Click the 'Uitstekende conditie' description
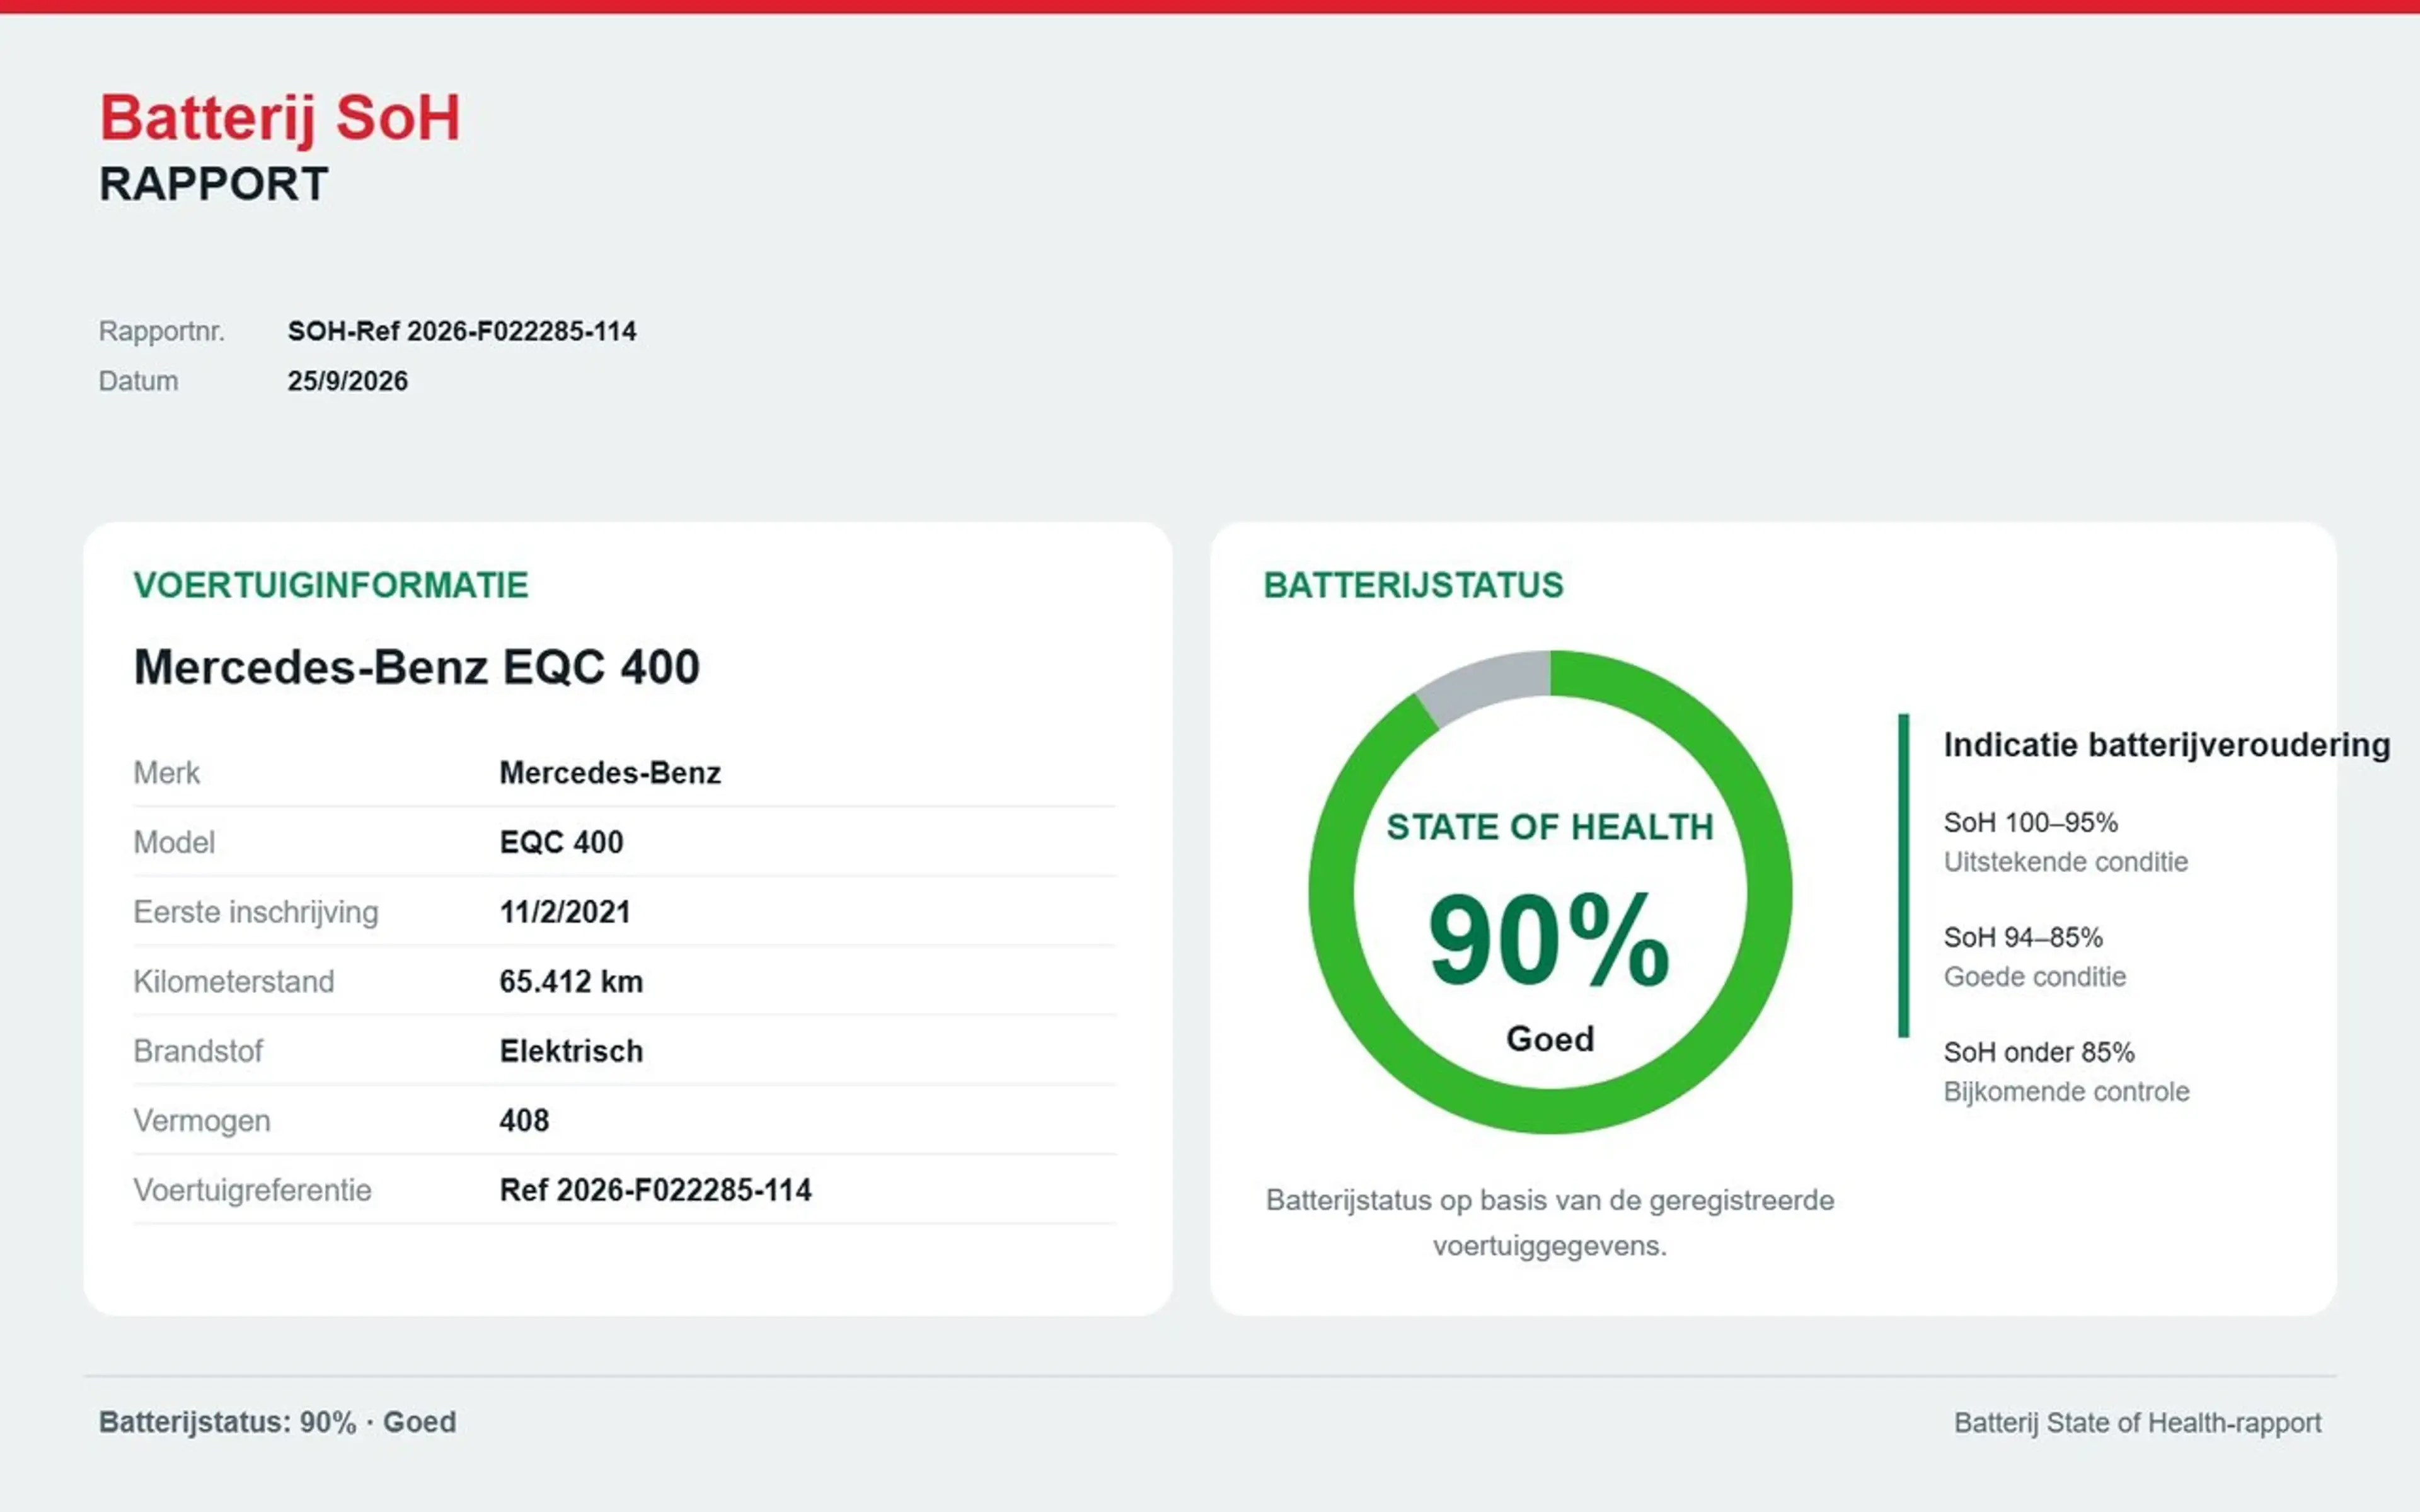 click(x=2066, y=862)
